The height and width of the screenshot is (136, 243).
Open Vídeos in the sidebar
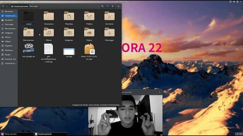[x=9, y=42]
